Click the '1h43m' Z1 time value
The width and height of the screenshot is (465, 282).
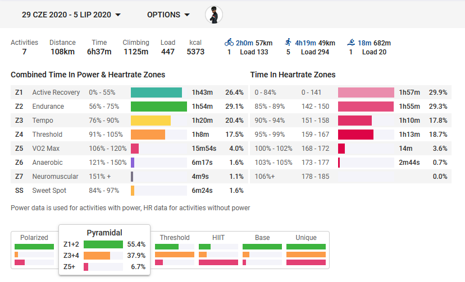202,93
